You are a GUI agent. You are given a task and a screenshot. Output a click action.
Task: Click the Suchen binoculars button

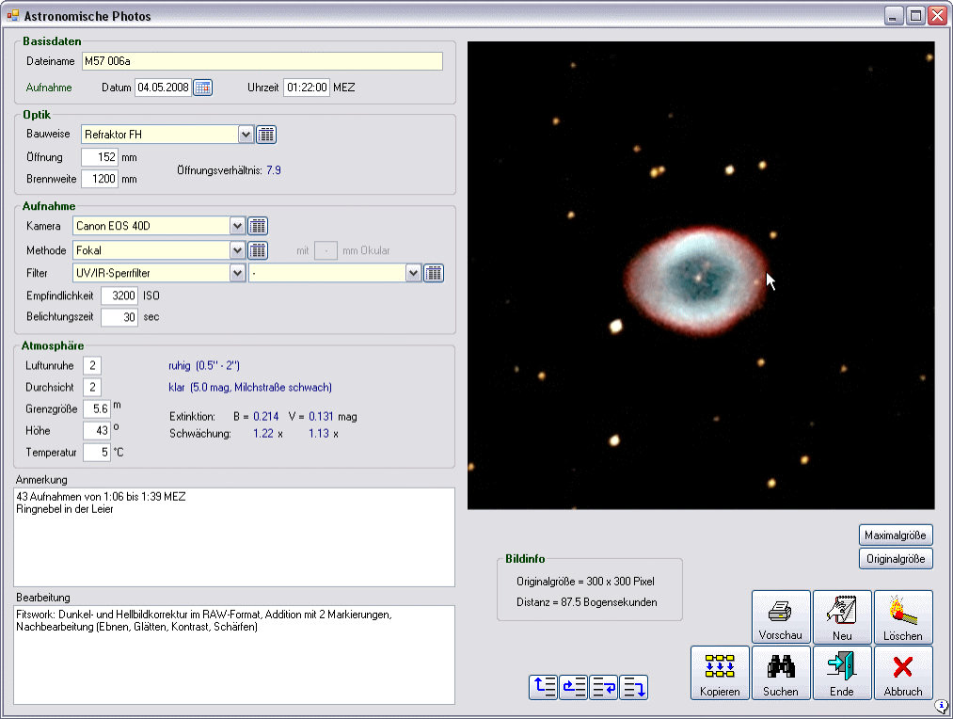coord(780,673)
